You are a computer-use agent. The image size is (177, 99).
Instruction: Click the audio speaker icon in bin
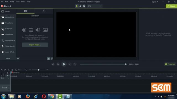coord(38,30)
